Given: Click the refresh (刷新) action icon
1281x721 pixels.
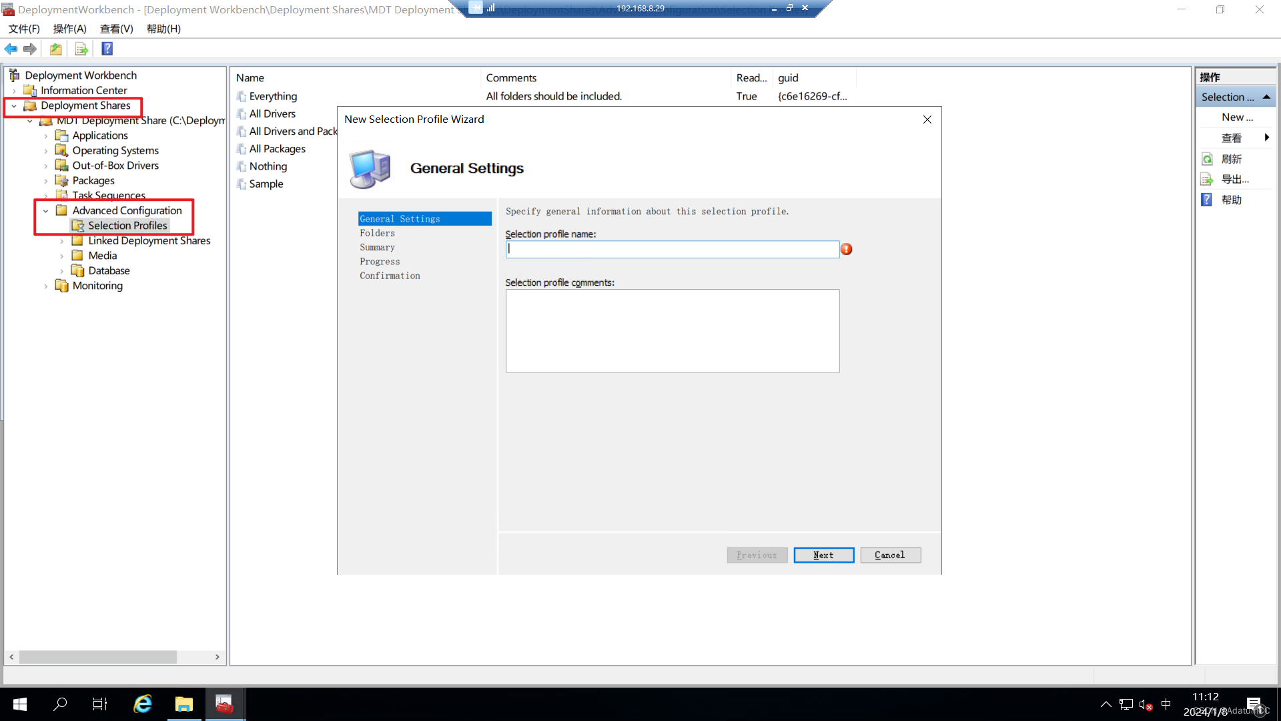Looking at the screenshot, I should point(1207,159).
